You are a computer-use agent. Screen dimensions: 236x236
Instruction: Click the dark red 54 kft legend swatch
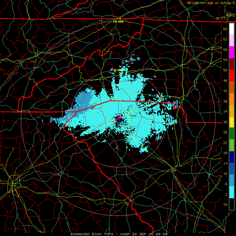click(x=232, y=64)
